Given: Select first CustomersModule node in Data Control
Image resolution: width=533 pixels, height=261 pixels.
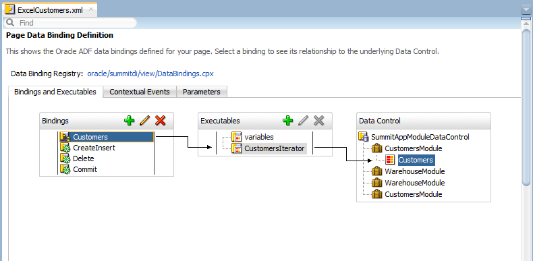Looking at the screenshot, I should point(414,148).
